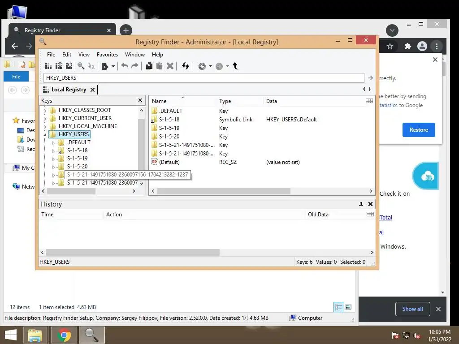Click the values list horizontal scrollbar
The width and height of the screenshot is (459, 344).
coord(223,191)
